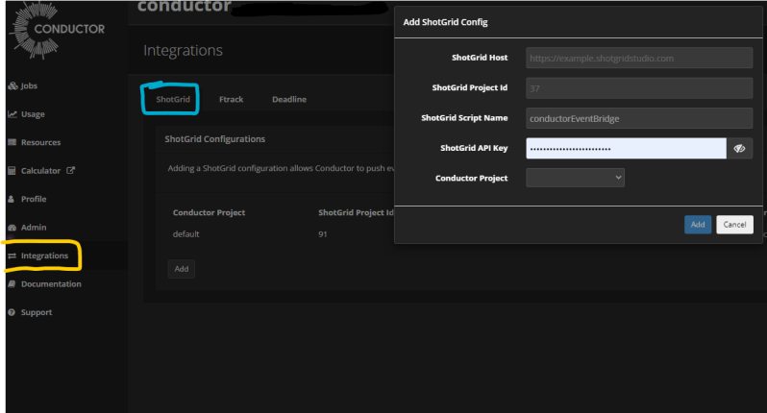Focus the ShotGrid Script Name field
This screenshot has width=767, height=413.
pyautogui.click(x=639, y=119)
